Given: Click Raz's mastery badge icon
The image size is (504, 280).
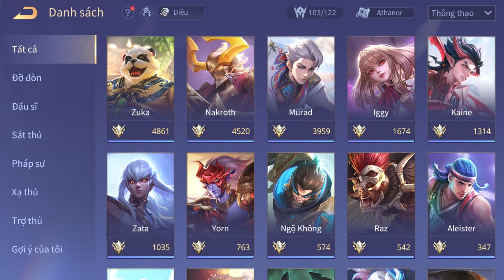Looking at the screenshot, I should coord(359,247).
